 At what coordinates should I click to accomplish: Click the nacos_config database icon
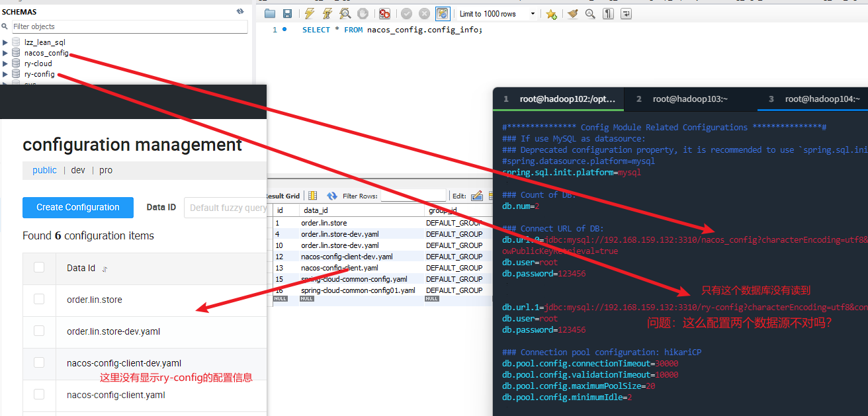[16, 53]
